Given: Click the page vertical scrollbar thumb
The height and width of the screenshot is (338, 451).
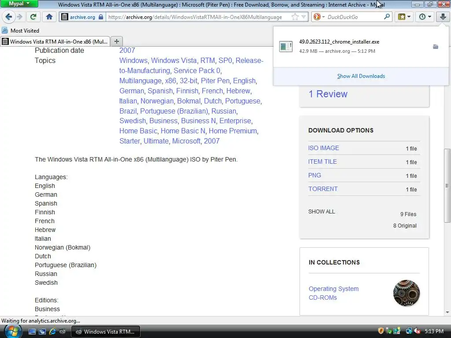Looking at the screenshot, I should pos(447,185).
